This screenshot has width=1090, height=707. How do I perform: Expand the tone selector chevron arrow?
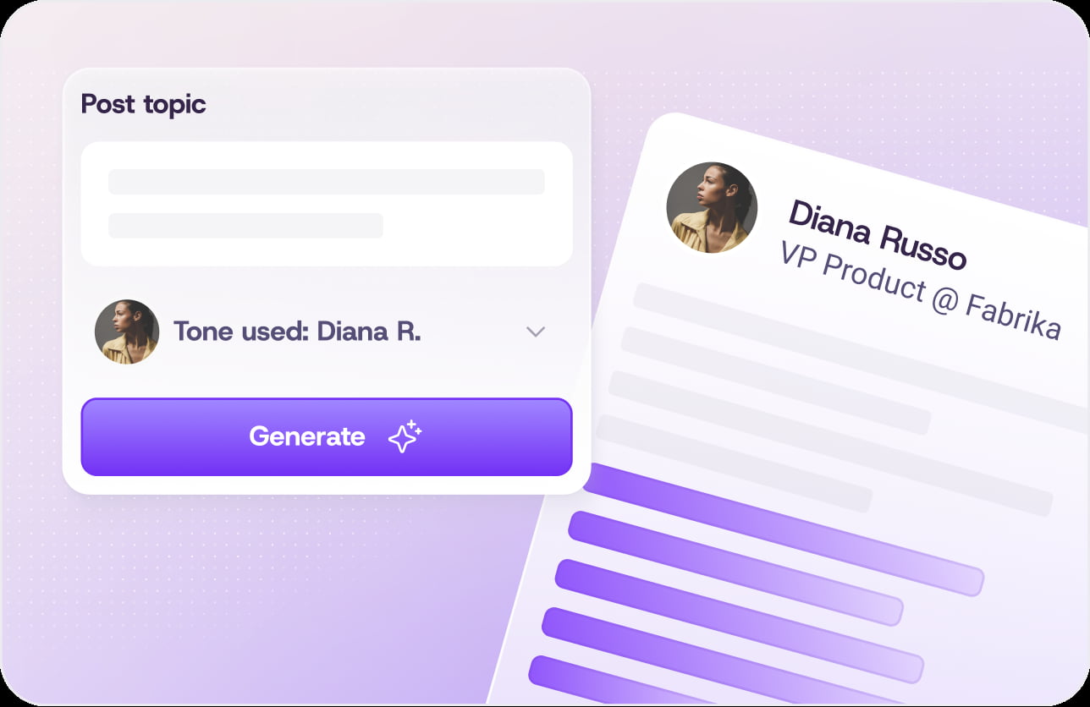(x=535, y=332)
